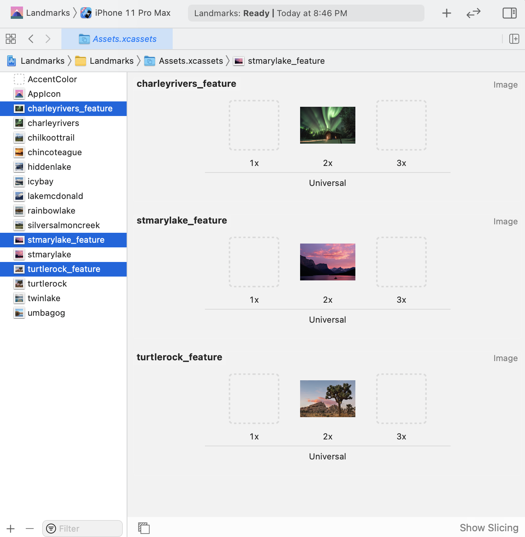This screenshot has height=537, width=525.
Task: Remove the selected asset with the minus button
Action: (x=30, y=529)
